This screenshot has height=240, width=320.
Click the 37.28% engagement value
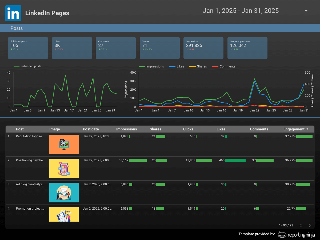290,136
